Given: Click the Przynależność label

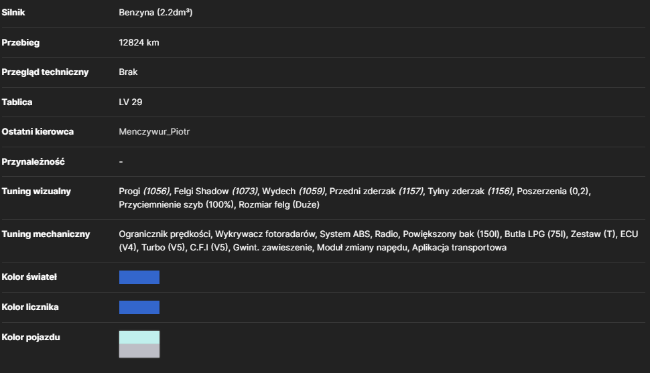Looking at the screenshot, I should pos(33,161).
